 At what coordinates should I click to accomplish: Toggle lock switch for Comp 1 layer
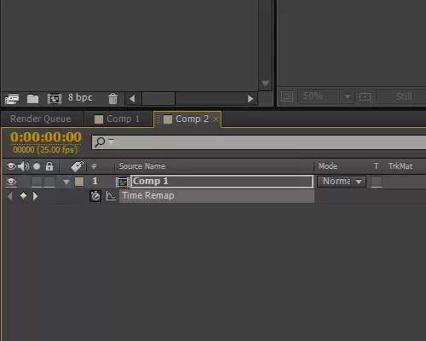pos(49,182)
